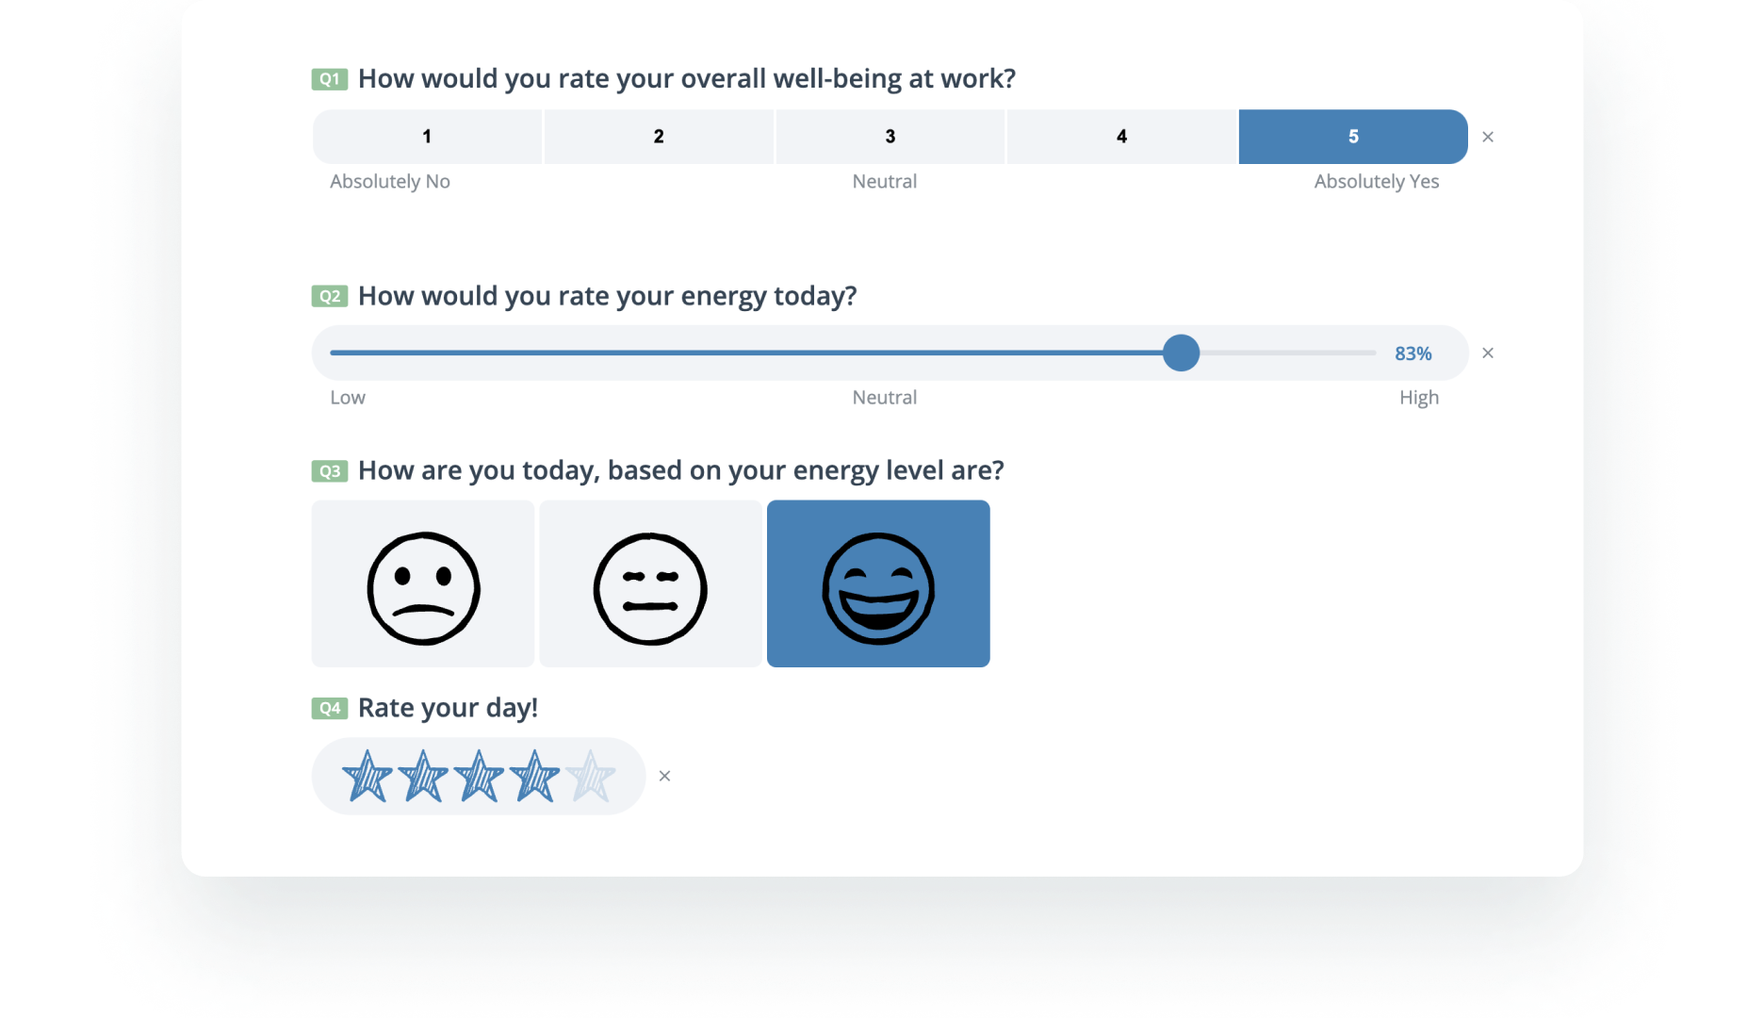Image resolution: width=1764 pixels, height=1018 pixels.
Task: Select the neutral face emoji
Action: coord(650,584)
